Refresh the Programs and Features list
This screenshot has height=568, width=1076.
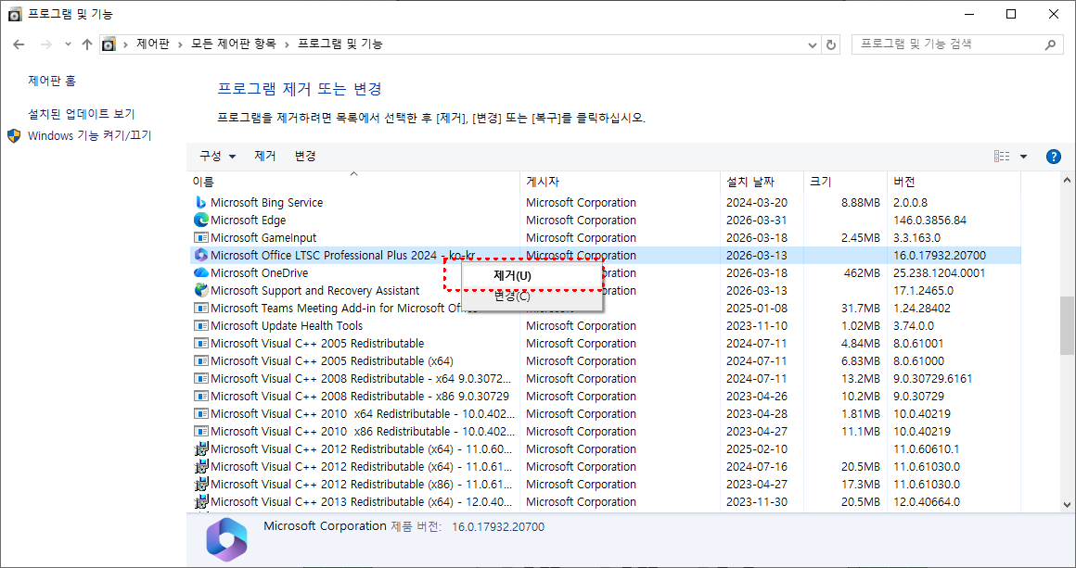click(831, 44)
